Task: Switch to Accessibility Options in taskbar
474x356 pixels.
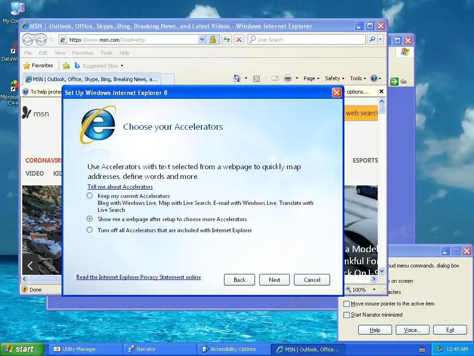Action: pos(234,349)
